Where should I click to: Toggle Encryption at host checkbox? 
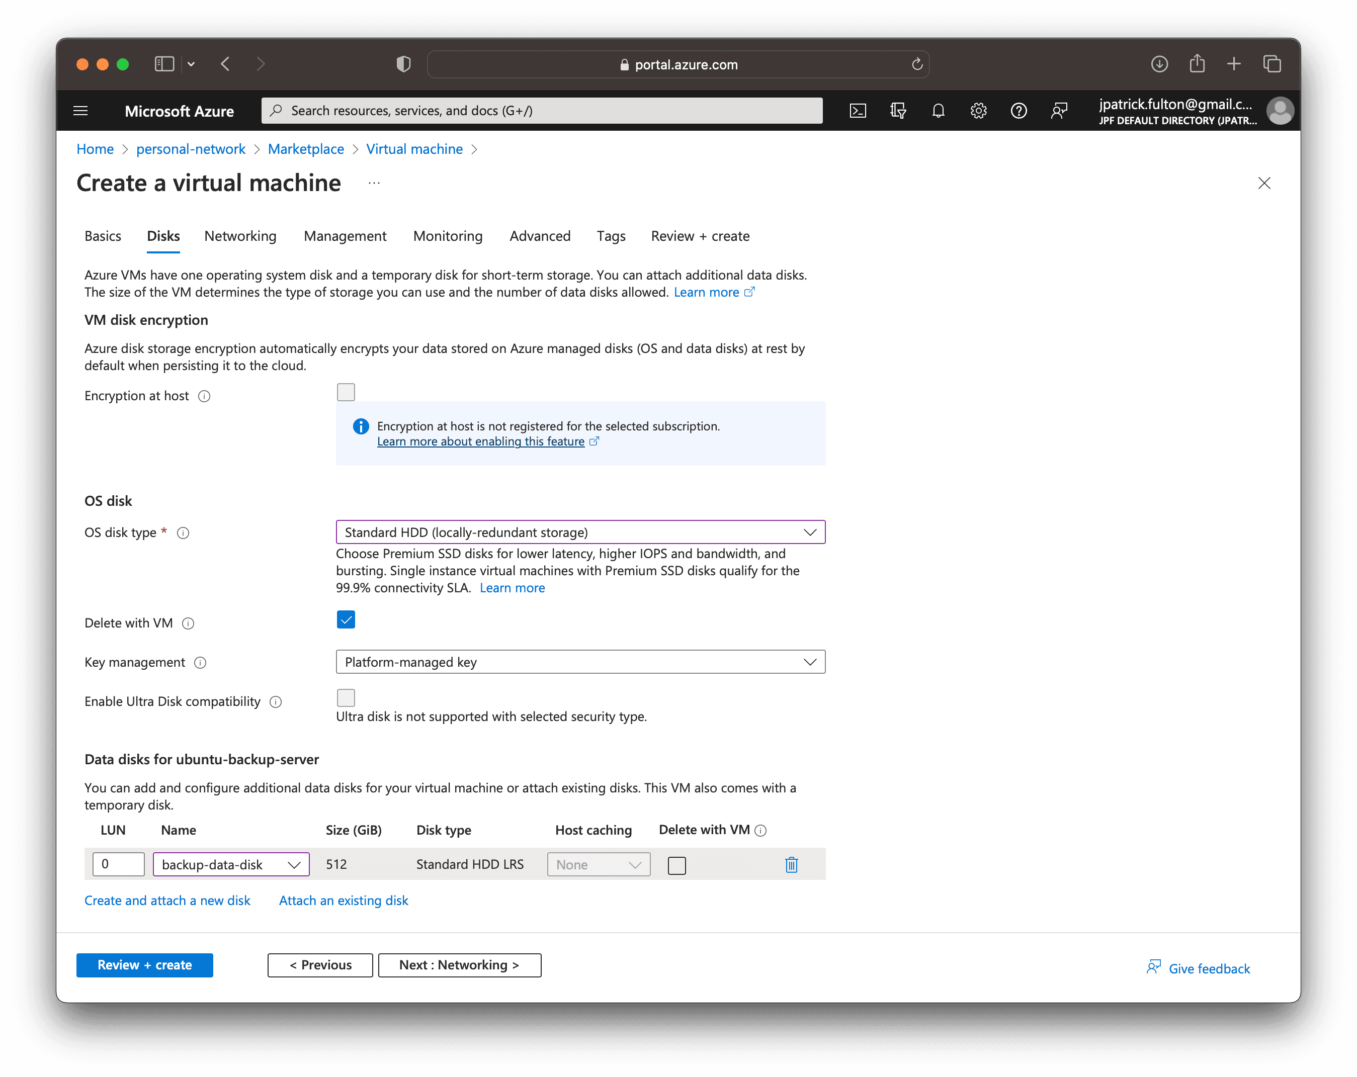[x=346, y=393]
